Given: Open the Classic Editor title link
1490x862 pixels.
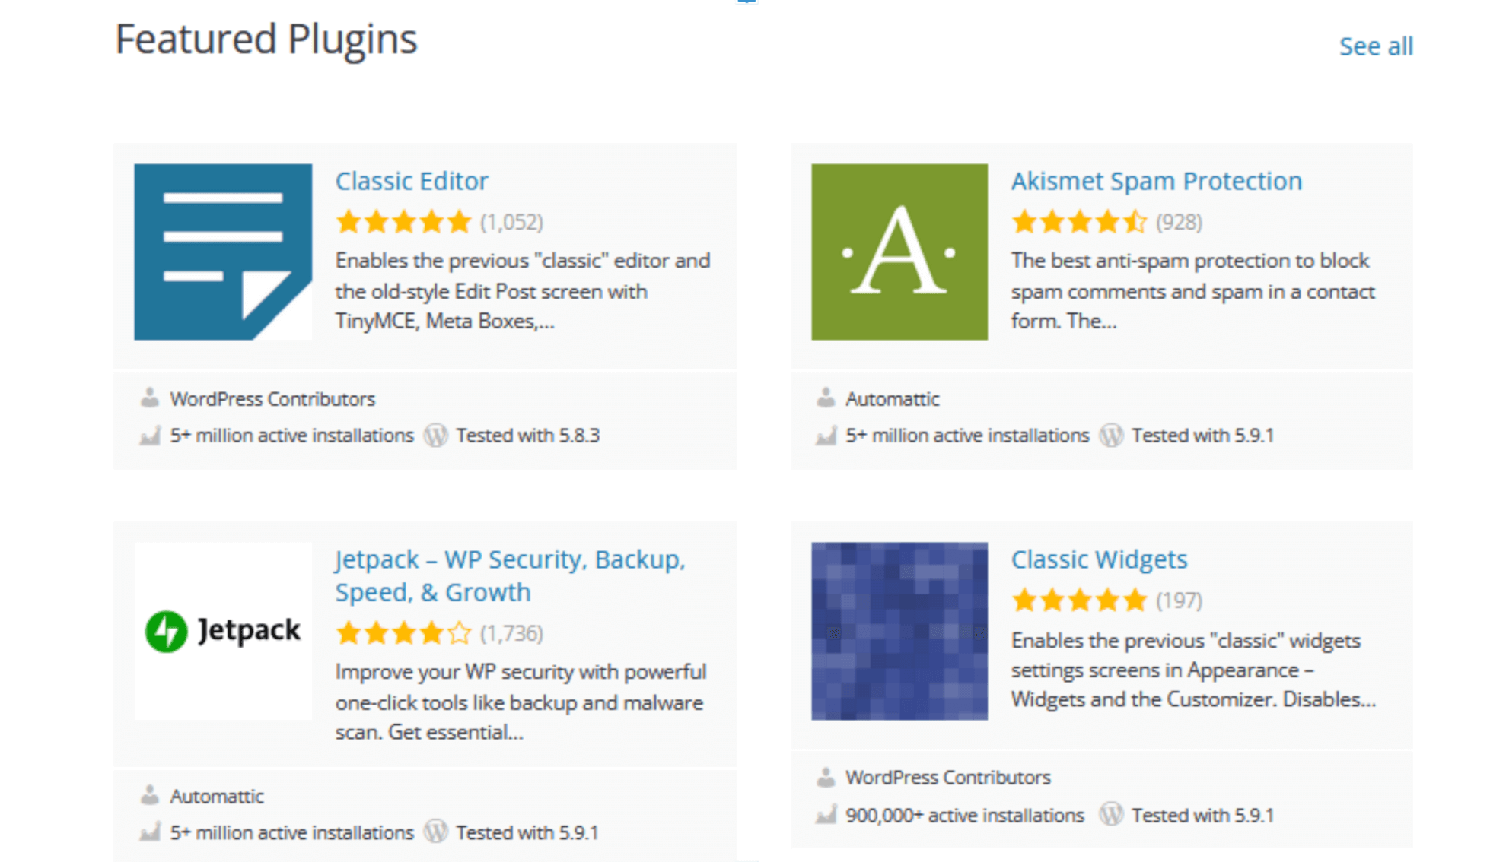Looking at the screenshot, I should pyautogui.click(x=412, y=181).
